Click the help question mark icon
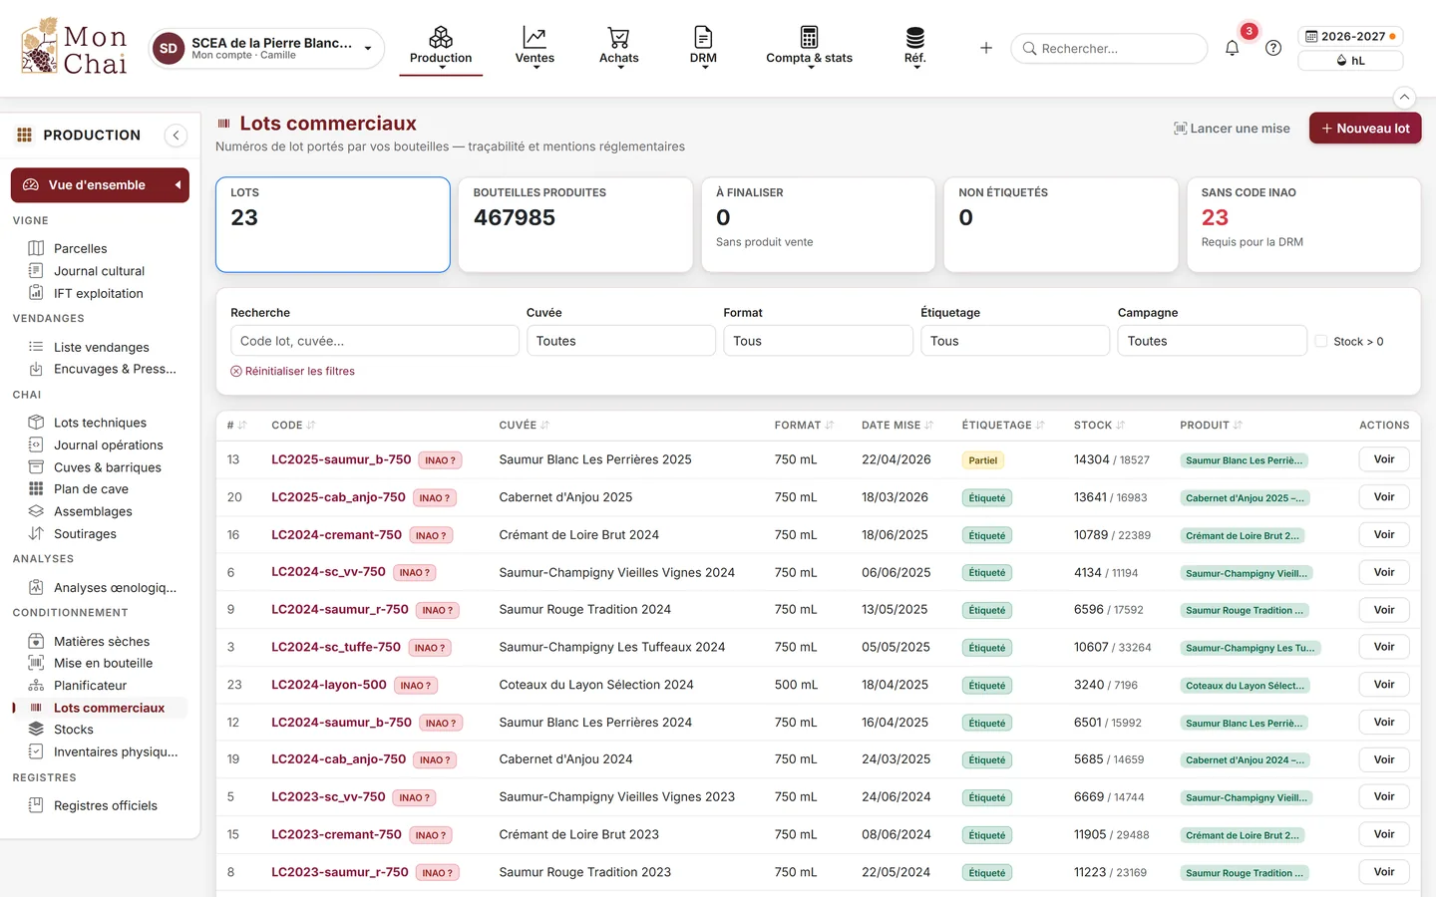This screenshot has width=1436, height=897. (x=1272, y=48)
